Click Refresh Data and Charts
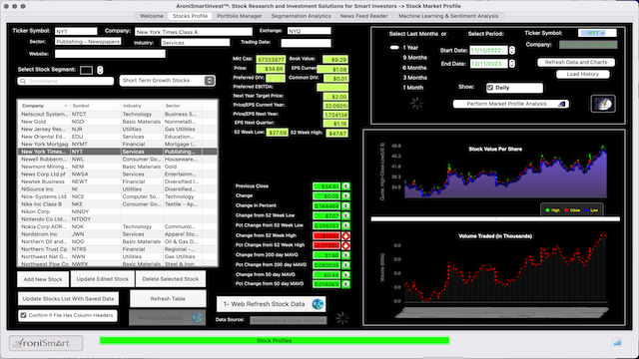 click(576, 62)
